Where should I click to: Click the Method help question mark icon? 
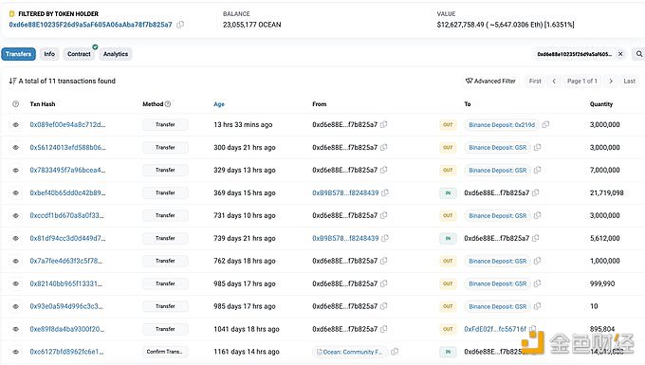click(x=168, y=104)
